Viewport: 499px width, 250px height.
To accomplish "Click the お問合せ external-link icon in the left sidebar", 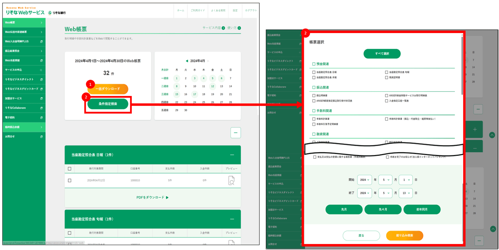I will (x=42, y=137).
